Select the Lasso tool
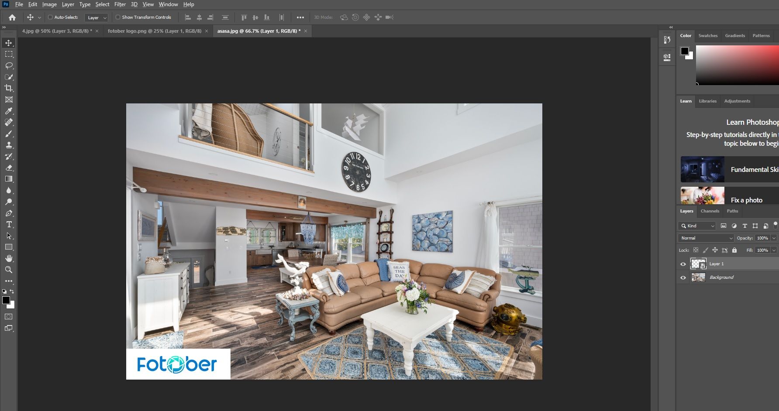The height and width of the screenshot is (411, 779). tap(9, 65)
